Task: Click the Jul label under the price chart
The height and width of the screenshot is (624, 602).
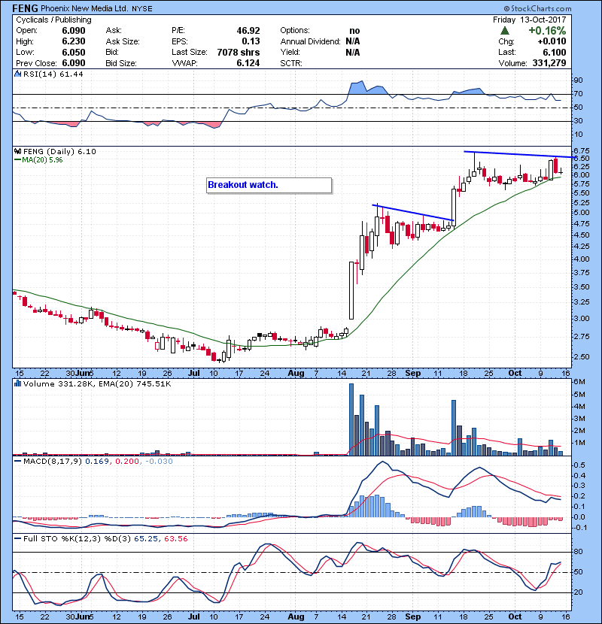Action: click(193, 374)
